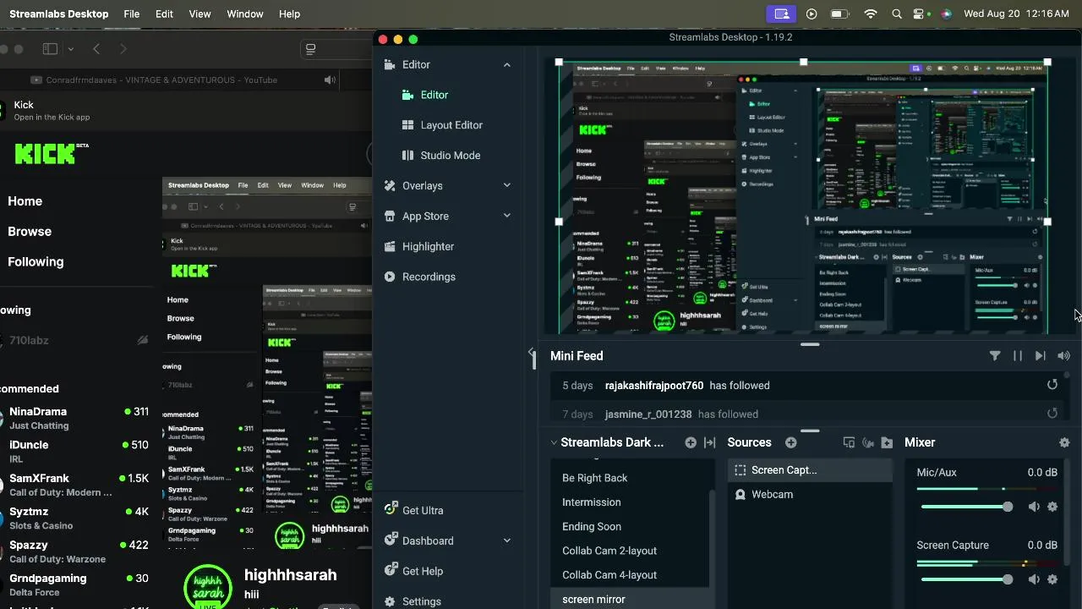Open Layout Editor in sidebar

click(451, 125)
